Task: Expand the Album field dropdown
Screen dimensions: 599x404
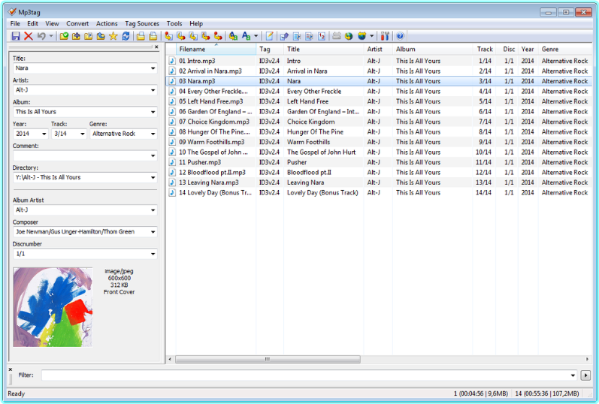Action: [x=153, y=112]
